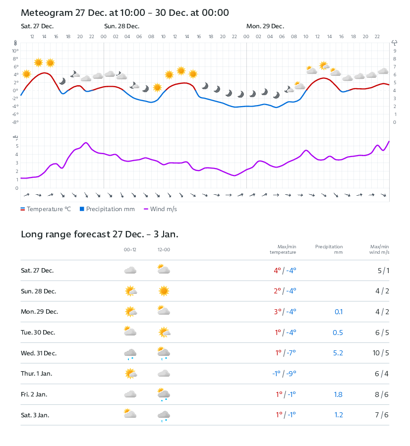Click the wind icon above the wind-speed axis
The height and width of the screenshot is (446, 410).
[x=15, y=137]
